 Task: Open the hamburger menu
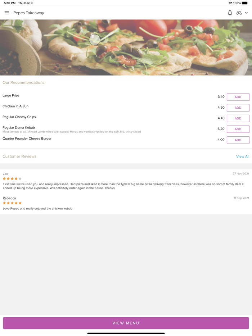coord(6,13)
